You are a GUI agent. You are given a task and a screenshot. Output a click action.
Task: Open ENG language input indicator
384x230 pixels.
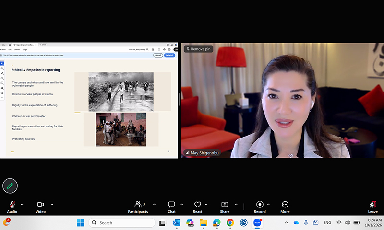[327, 223]
